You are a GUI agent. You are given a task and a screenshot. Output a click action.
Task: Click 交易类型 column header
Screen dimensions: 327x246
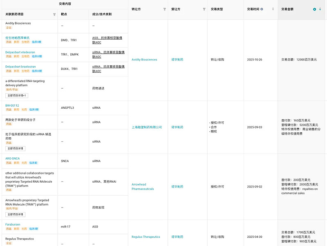coord(217,9)
